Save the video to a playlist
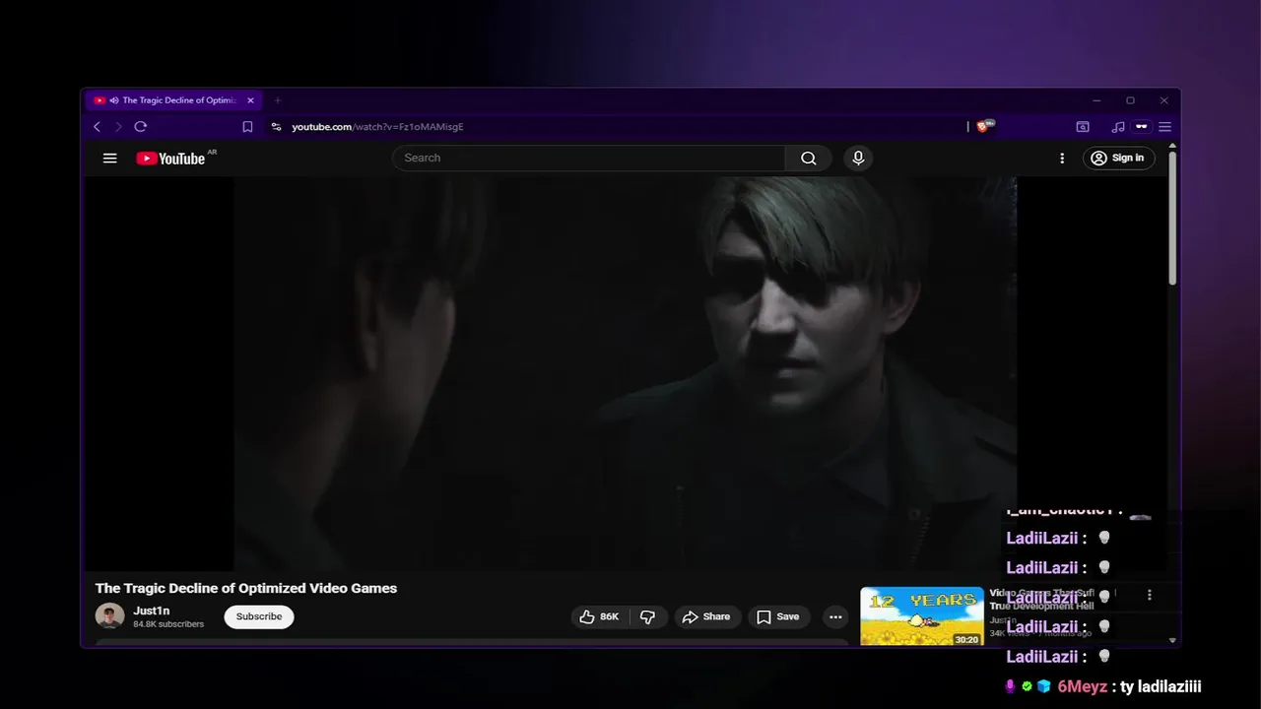Screen dimensions: 1261x709 (778, 616)
